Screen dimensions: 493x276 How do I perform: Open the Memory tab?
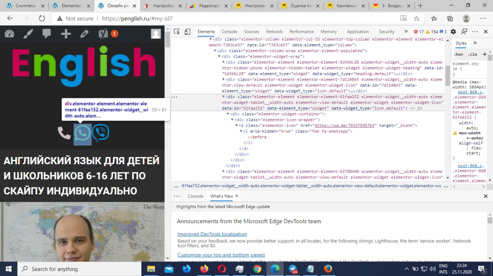pos(329,31)
